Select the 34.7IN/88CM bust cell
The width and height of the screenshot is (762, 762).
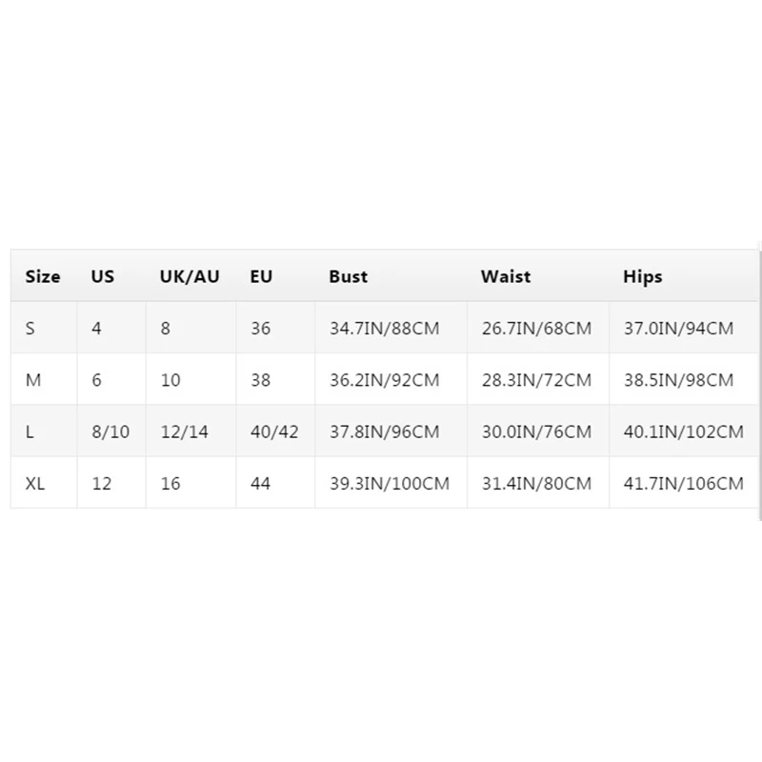pos(384,329)
